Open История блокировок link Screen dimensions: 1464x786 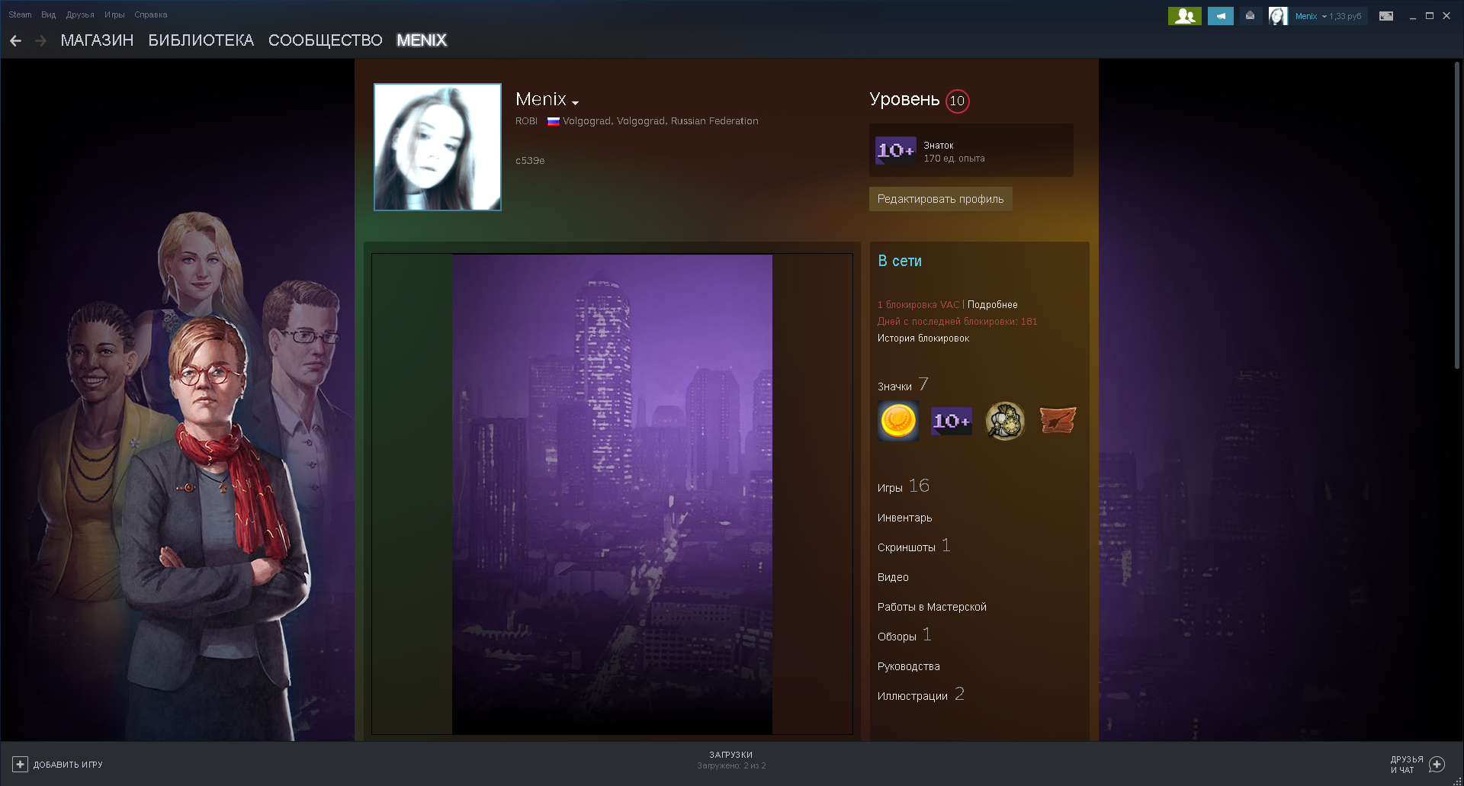pyautogui.click(x=923, y=338)
